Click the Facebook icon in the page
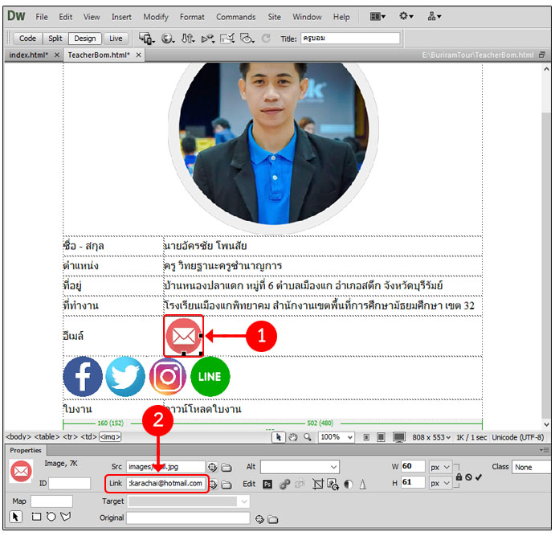555x536 pixels. (x=83, y=377)
